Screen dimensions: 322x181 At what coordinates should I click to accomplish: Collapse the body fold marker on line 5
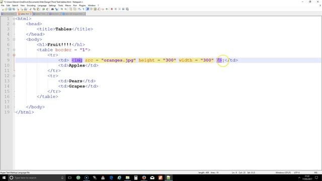pos(14,39)
